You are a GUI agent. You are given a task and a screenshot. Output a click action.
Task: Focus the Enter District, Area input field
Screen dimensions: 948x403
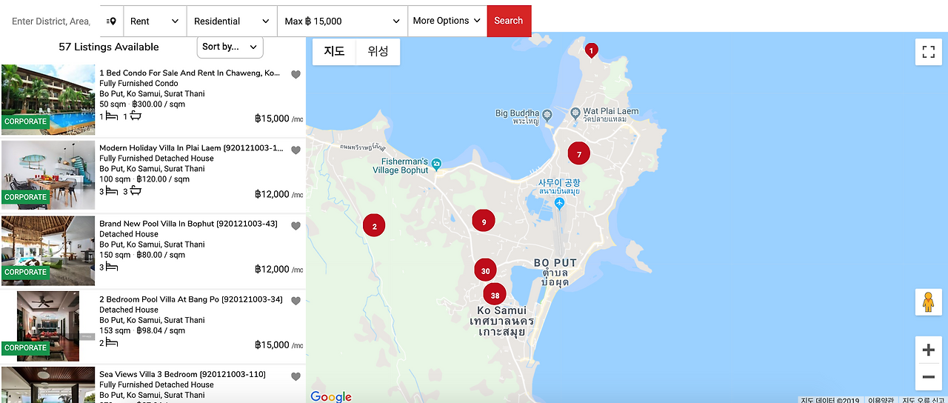[51, 21]
